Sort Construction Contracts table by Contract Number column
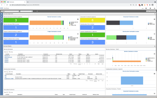 click(x=9, y=74)
